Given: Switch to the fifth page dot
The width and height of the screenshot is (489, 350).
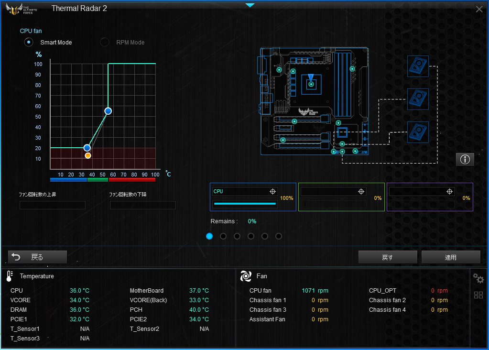Looking at the screenshot, I should [x=265, y=236].
